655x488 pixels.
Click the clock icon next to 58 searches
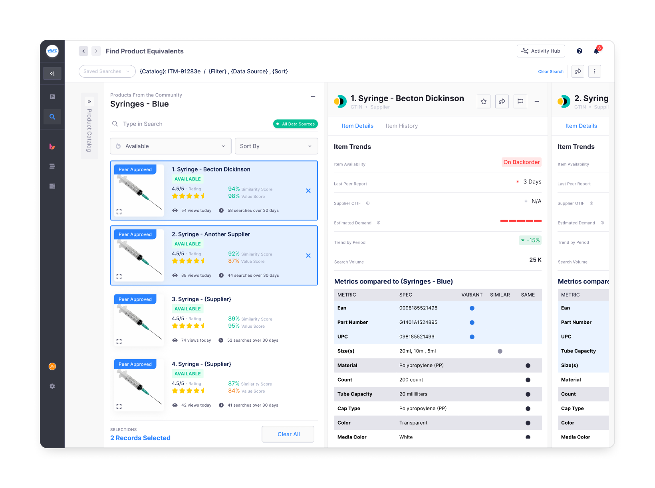(x=221, y=211)
